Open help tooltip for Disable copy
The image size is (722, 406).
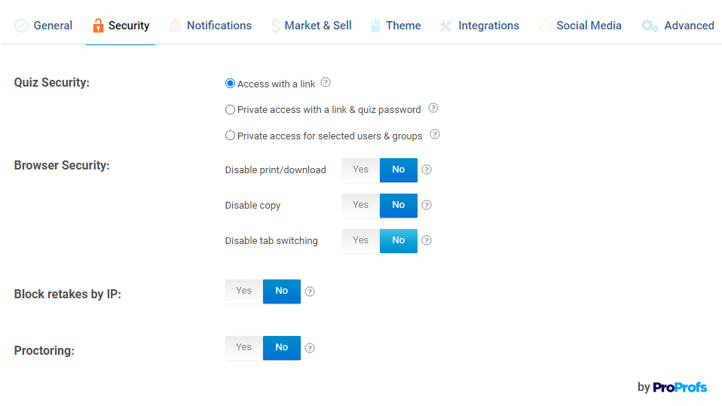point(427,205)
